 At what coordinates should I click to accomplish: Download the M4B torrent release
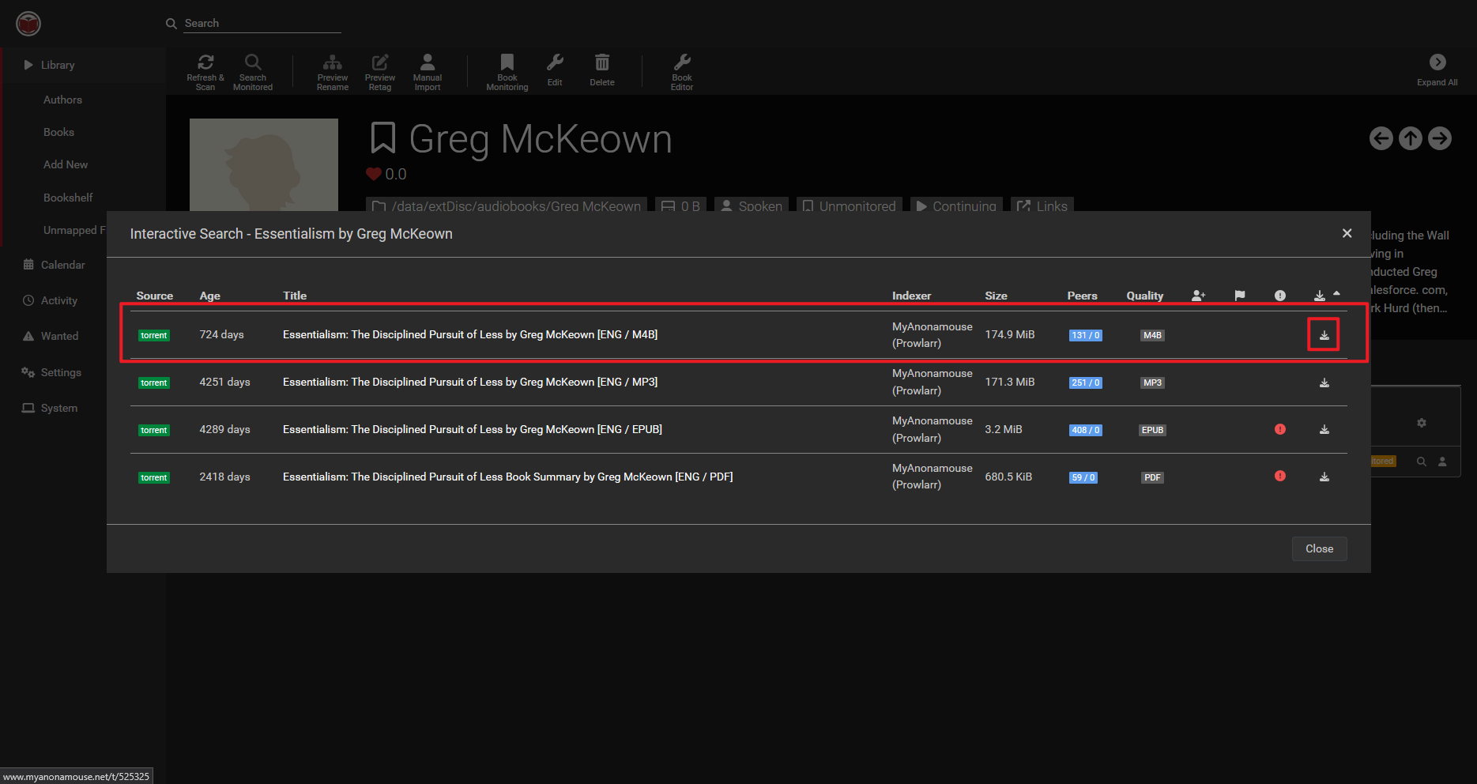click(x=1324, y=335)
